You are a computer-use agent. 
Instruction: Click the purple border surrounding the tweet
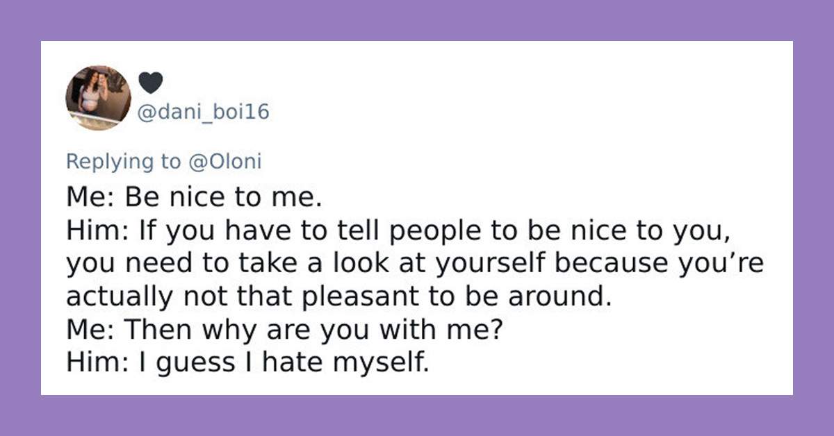[21, 218]
